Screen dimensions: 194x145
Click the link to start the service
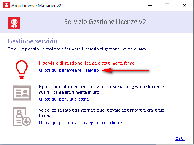(69, 70)
